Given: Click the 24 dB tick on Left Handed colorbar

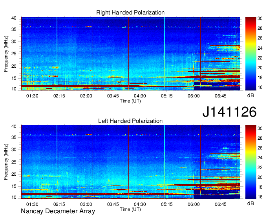Looking at the screenshot, I should tap(260, 158).
